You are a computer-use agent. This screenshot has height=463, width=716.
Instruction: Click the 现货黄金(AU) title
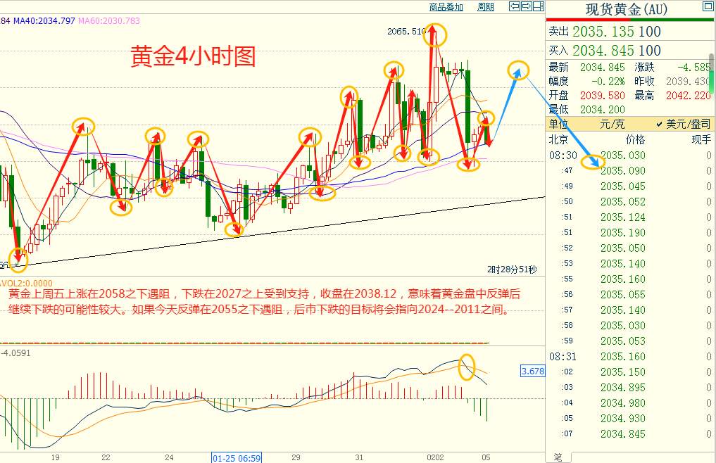pyautogui.click(x=627, y=8)
